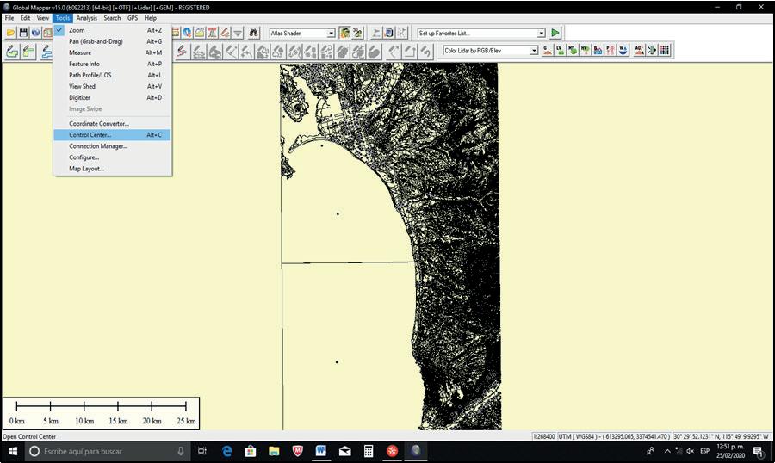The width and height of the screenshot is (775, 463).
Task: Open the Atlas Shader dropdown
Action: tap(331, 34)
